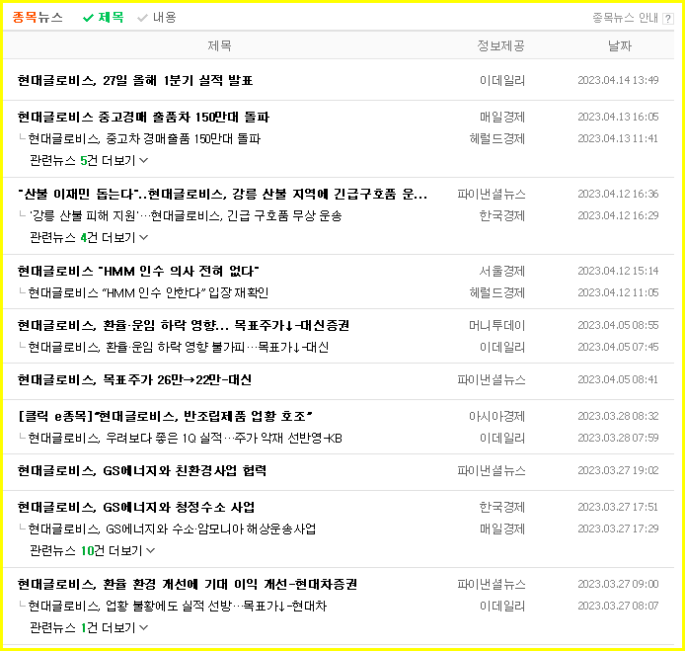Click date 2023.03.27 17:51

tap(618, 507)
